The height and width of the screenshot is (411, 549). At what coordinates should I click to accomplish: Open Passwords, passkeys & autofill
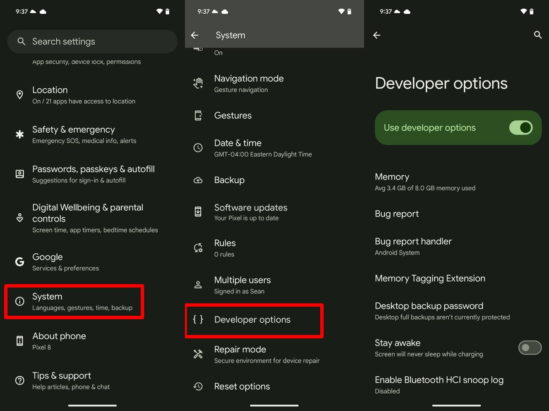93,174
